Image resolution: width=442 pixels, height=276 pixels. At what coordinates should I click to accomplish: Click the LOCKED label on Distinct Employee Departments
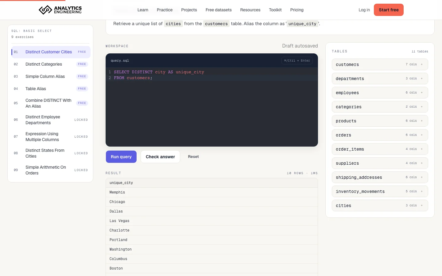click(x=81, y=120)
